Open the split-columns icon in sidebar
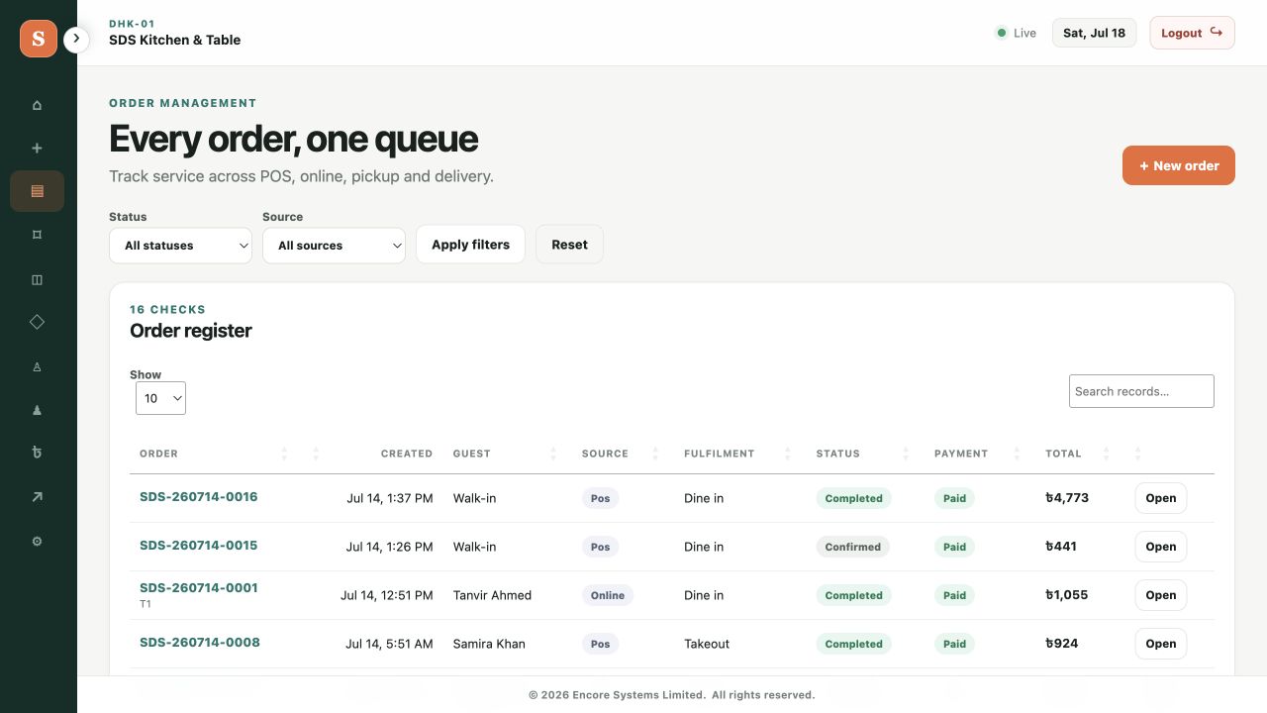 (37, 279)
